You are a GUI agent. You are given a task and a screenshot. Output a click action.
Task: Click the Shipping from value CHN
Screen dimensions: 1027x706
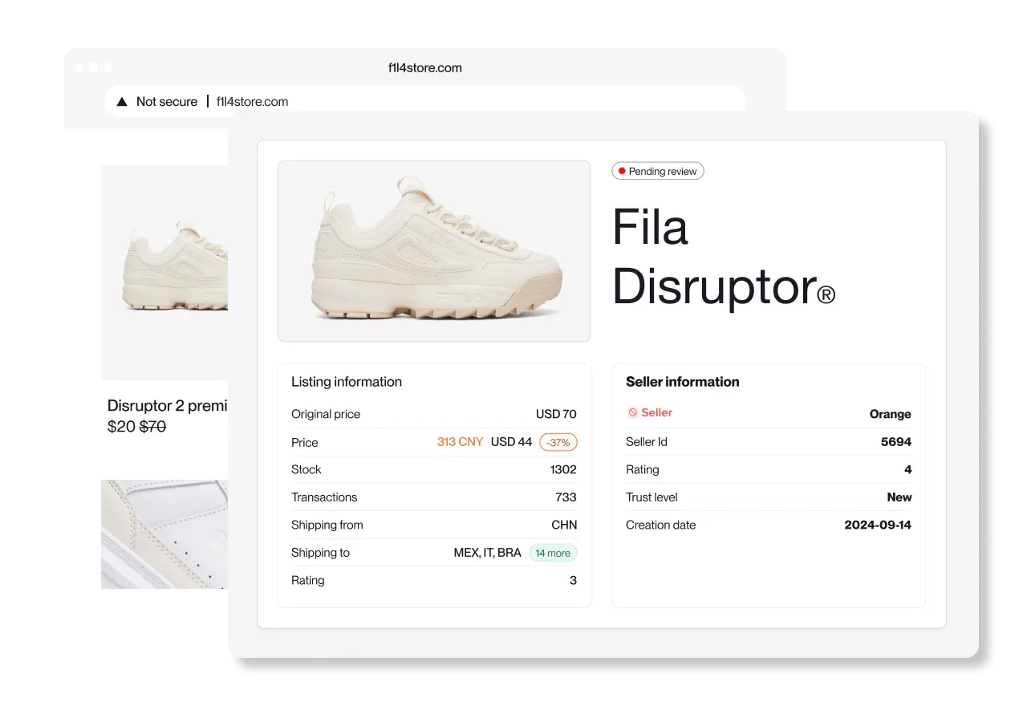coord(564,525)
